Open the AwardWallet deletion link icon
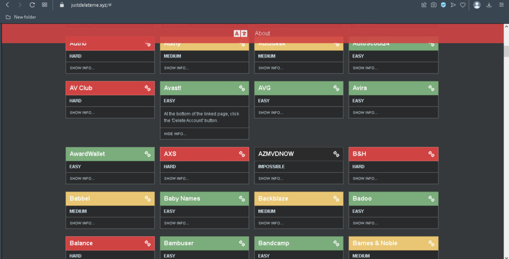The height and width of the screenshot is (259, 509). [x=148, y=154]
